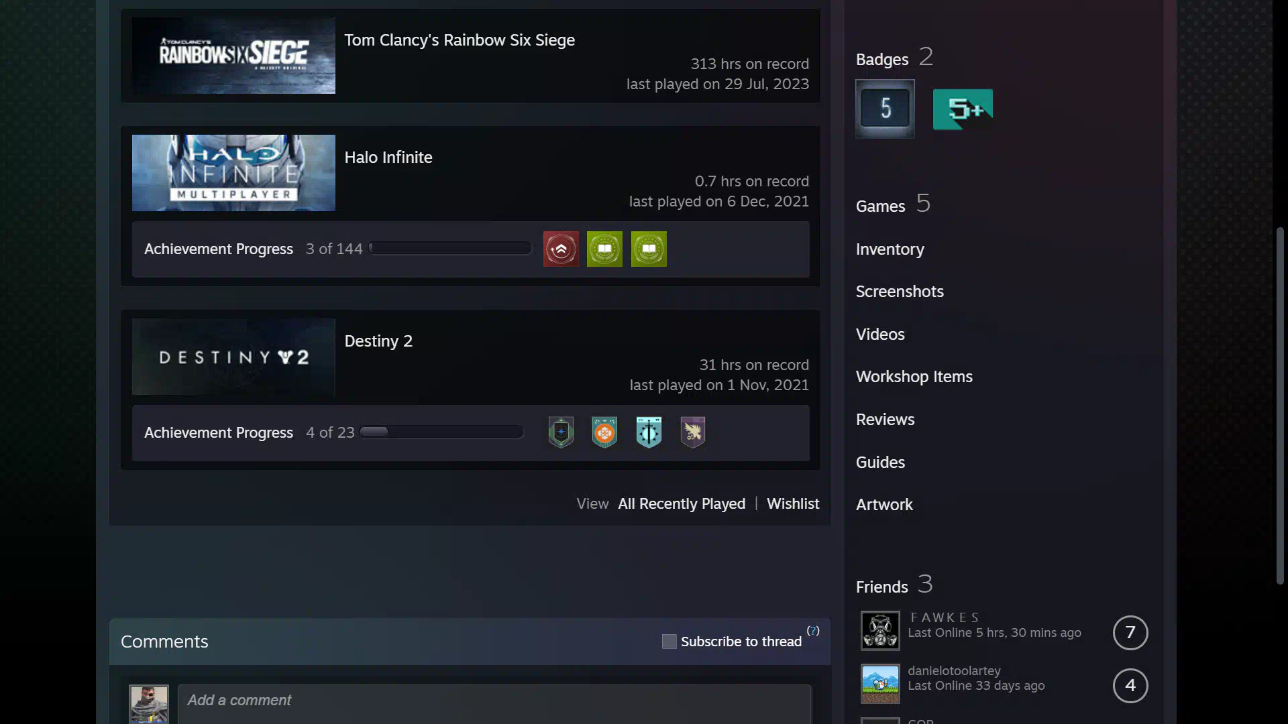Open FAWKES friend avatar
This screenshot has width=1288, height=724.
tap(880, 631)
